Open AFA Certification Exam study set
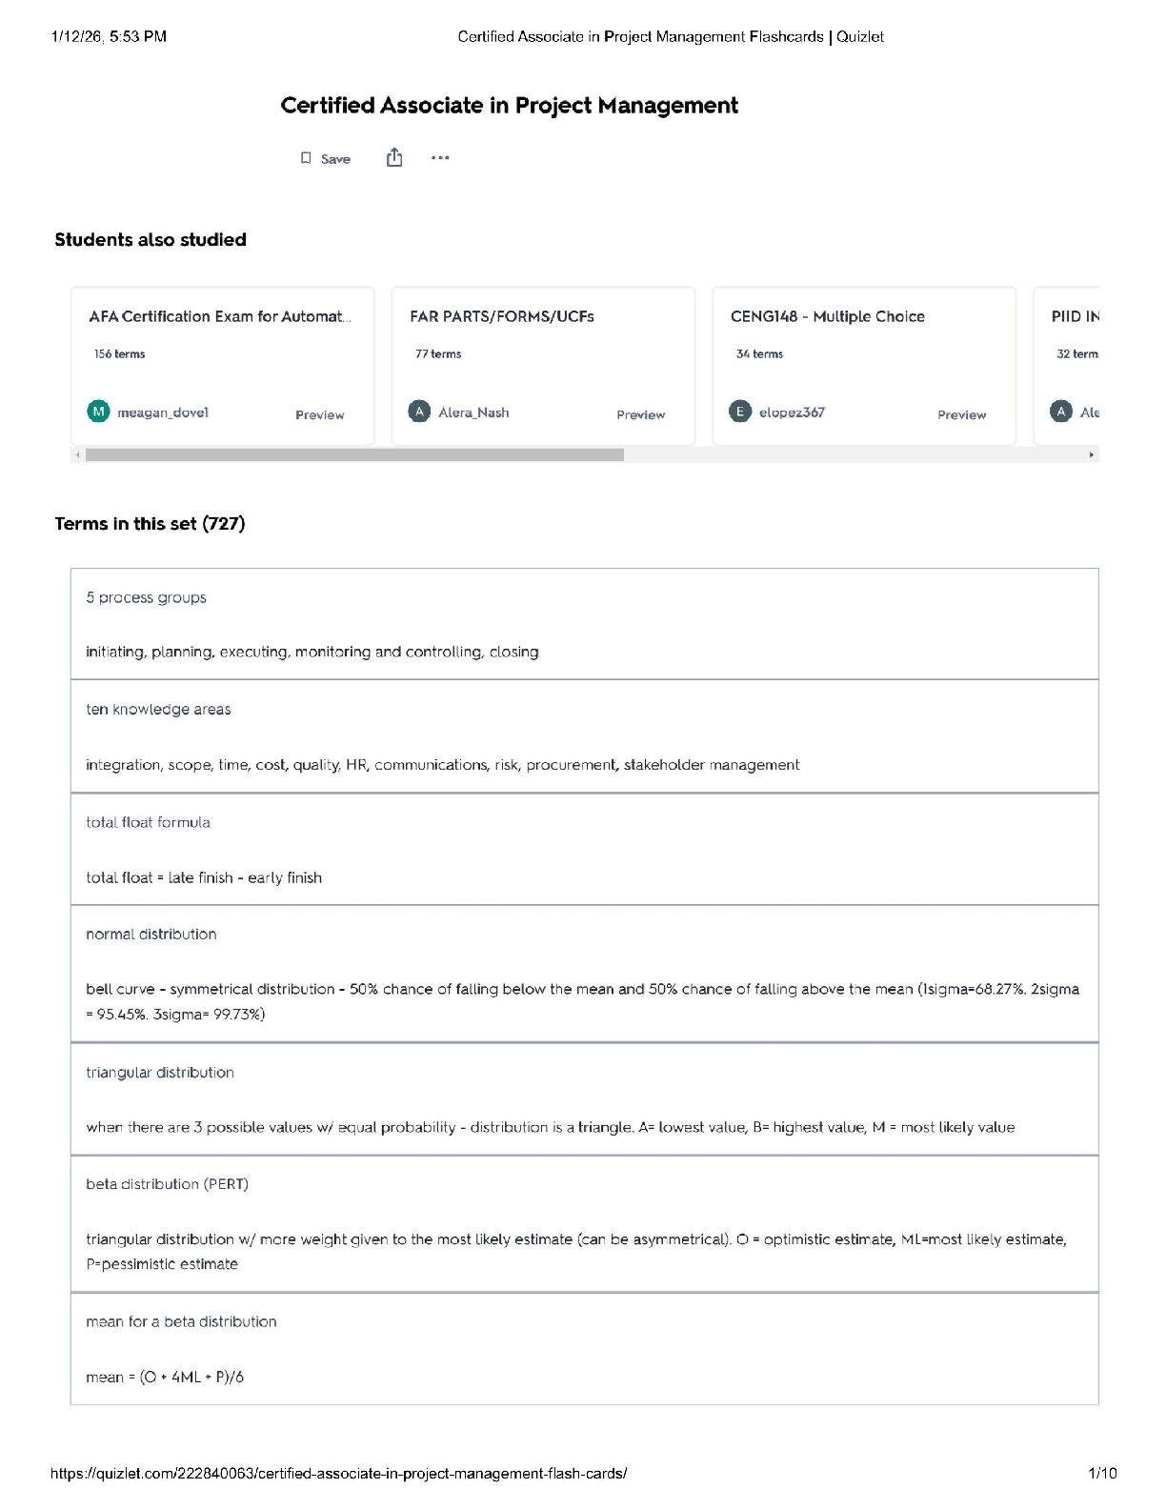Image resolution: width=1166 pixels, height=1509 pixels. pyautogui.click(x=219, y=316)
